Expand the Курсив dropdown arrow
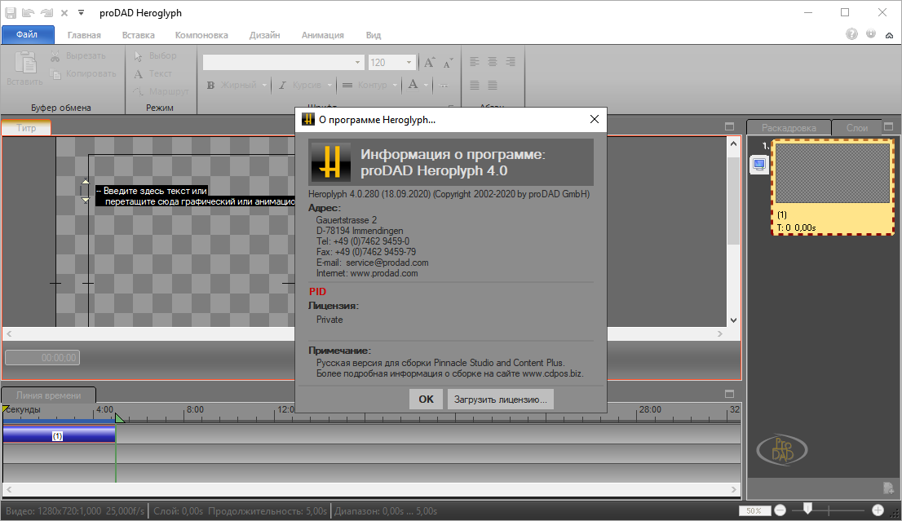Image resolution: width=902 pixels, height=521 pixels. click(x=329, y=85)
